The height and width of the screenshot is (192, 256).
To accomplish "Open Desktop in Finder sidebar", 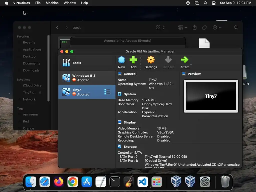I will 29,56.
